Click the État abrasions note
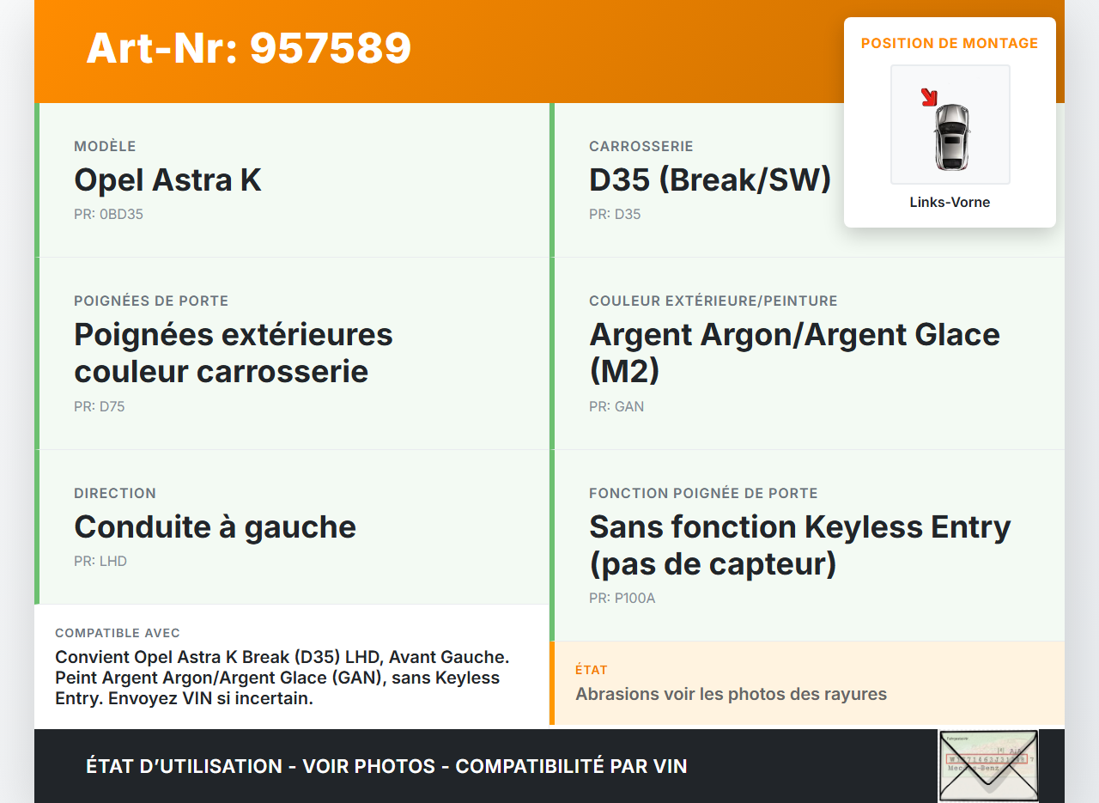The width and height of the screenshot is (1099, 803). pos(731,694)
